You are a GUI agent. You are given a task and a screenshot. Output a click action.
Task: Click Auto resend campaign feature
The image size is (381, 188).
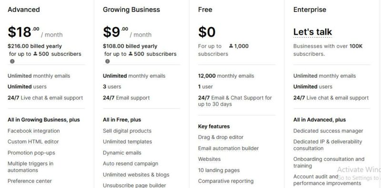tap(130, 164)
